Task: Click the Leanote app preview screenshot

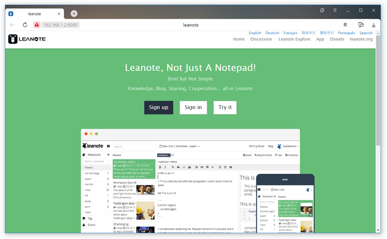Action: coord(190,181)
